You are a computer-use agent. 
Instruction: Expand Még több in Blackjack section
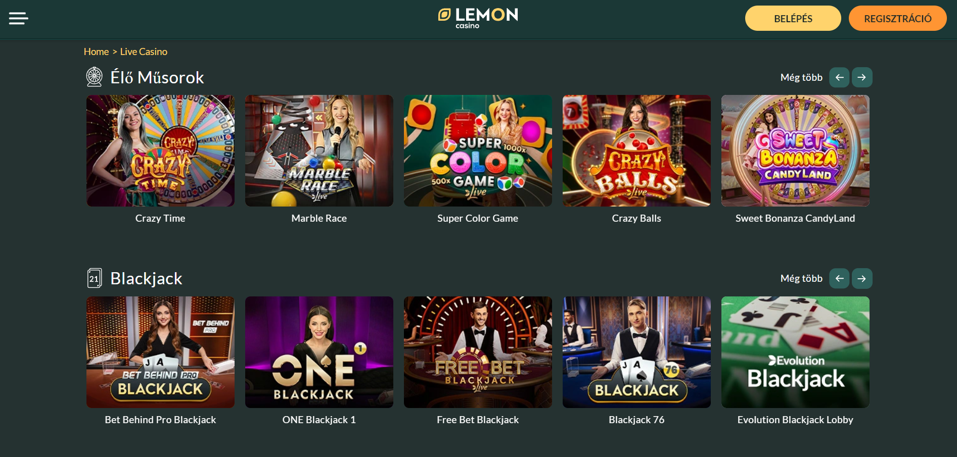coord(801,278)
